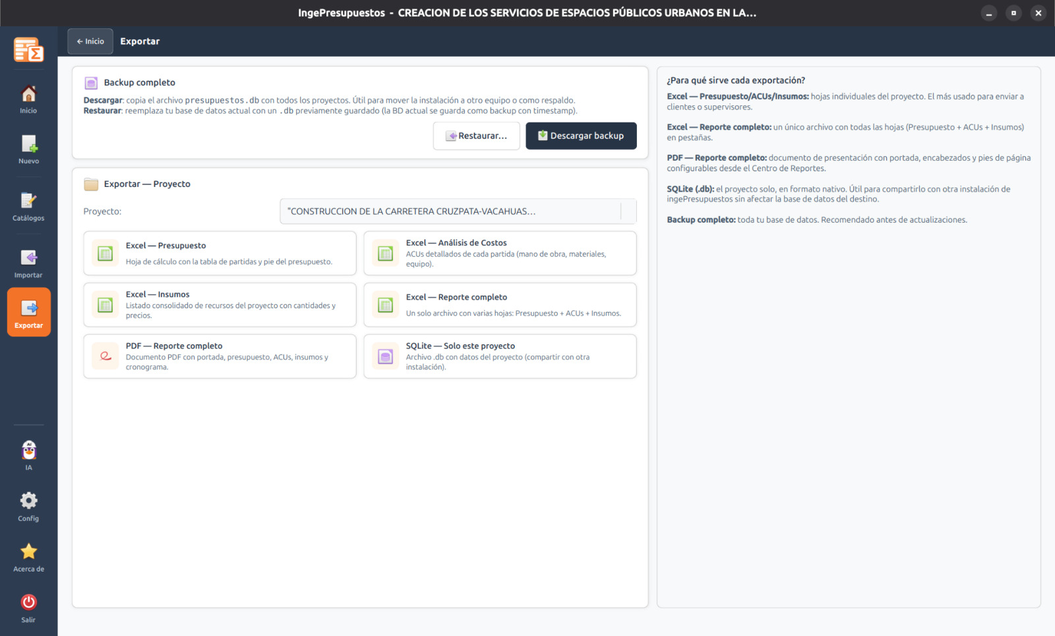This screenshot has width=1055, height=636.
Task: Select the Exportar sidebar item
Action: click(x=28, y=312)
